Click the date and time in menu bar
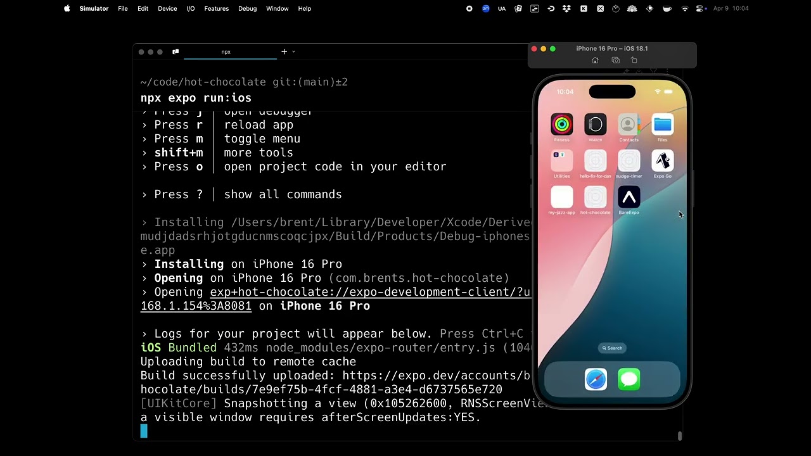This screenshot has width=811, height=456. pyautogui.click(x=731, y=8)
